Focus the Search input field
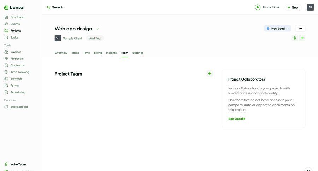Screen dimensions: 318x171 pyautogui.click(x=58, y=7)
